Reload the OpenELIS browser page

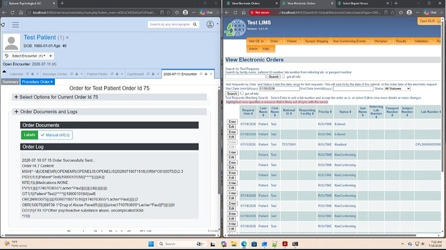click(235, 12)
